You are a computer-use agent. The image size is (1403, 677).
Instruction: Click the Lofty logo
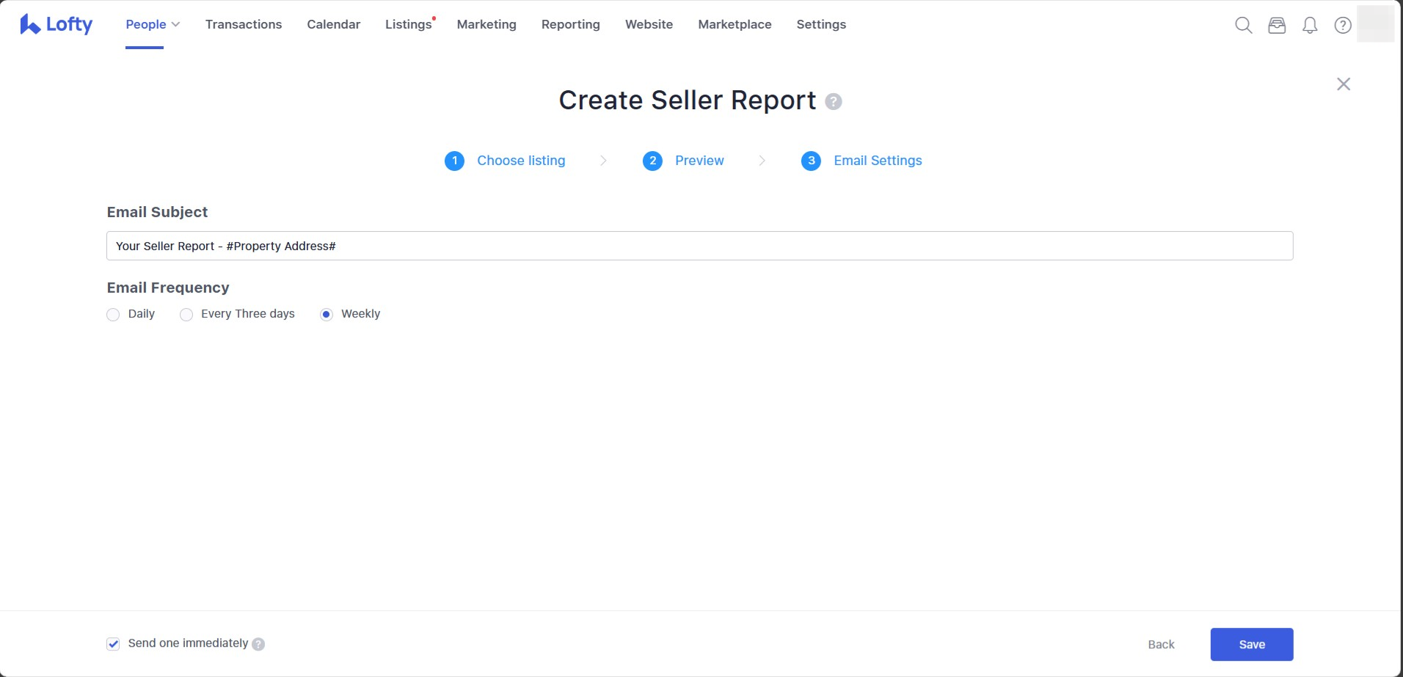(x=57, y=24)
